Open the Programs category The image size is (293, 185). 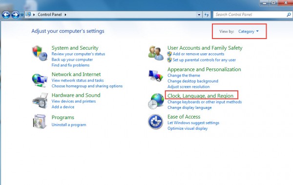click(63, 118)
